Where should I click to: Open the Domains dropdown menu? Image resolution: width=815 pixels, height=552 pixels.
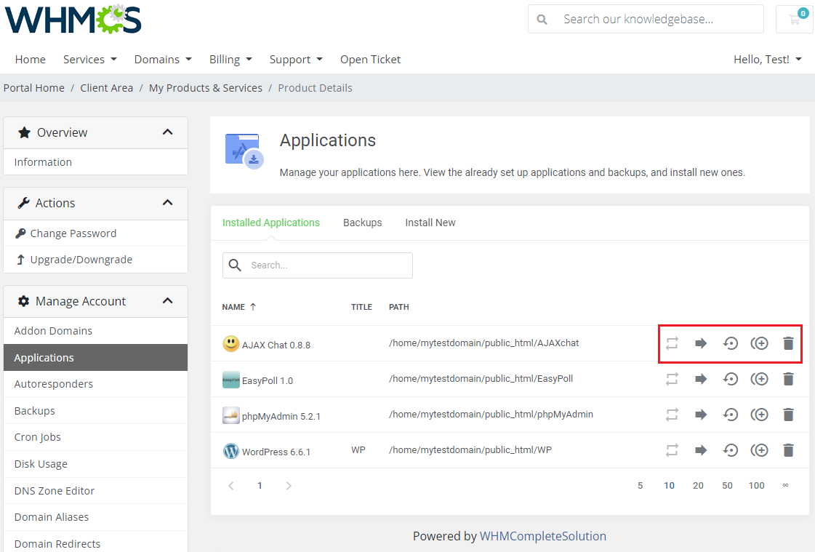point(163,59)
